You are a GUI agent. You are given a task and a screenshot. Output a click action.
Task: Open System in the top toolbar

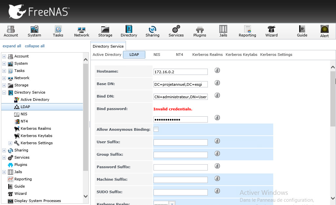point(34,31)
